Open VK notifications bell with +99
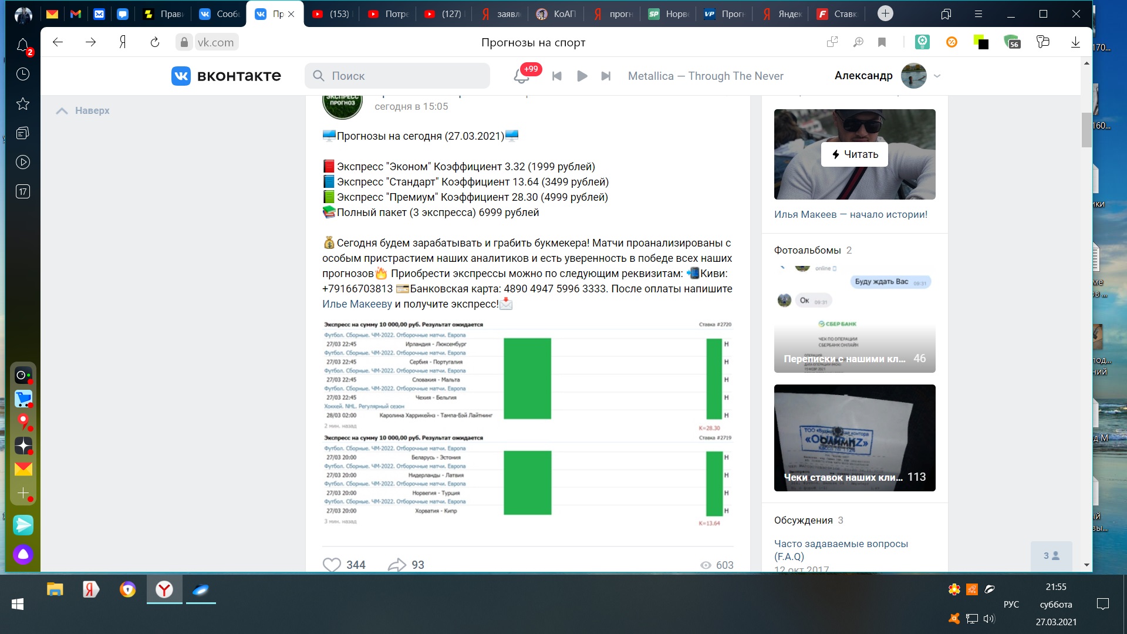The image size is (1127, 634). click(521, 75)
